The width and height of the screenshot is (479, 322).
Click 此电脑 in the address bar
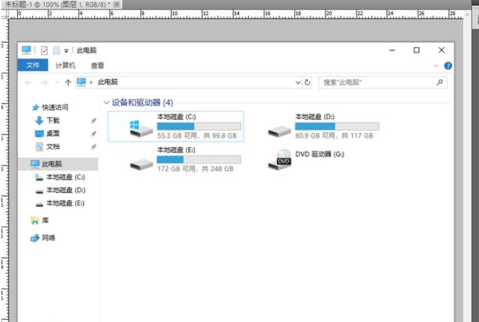[x=107, y=82]
